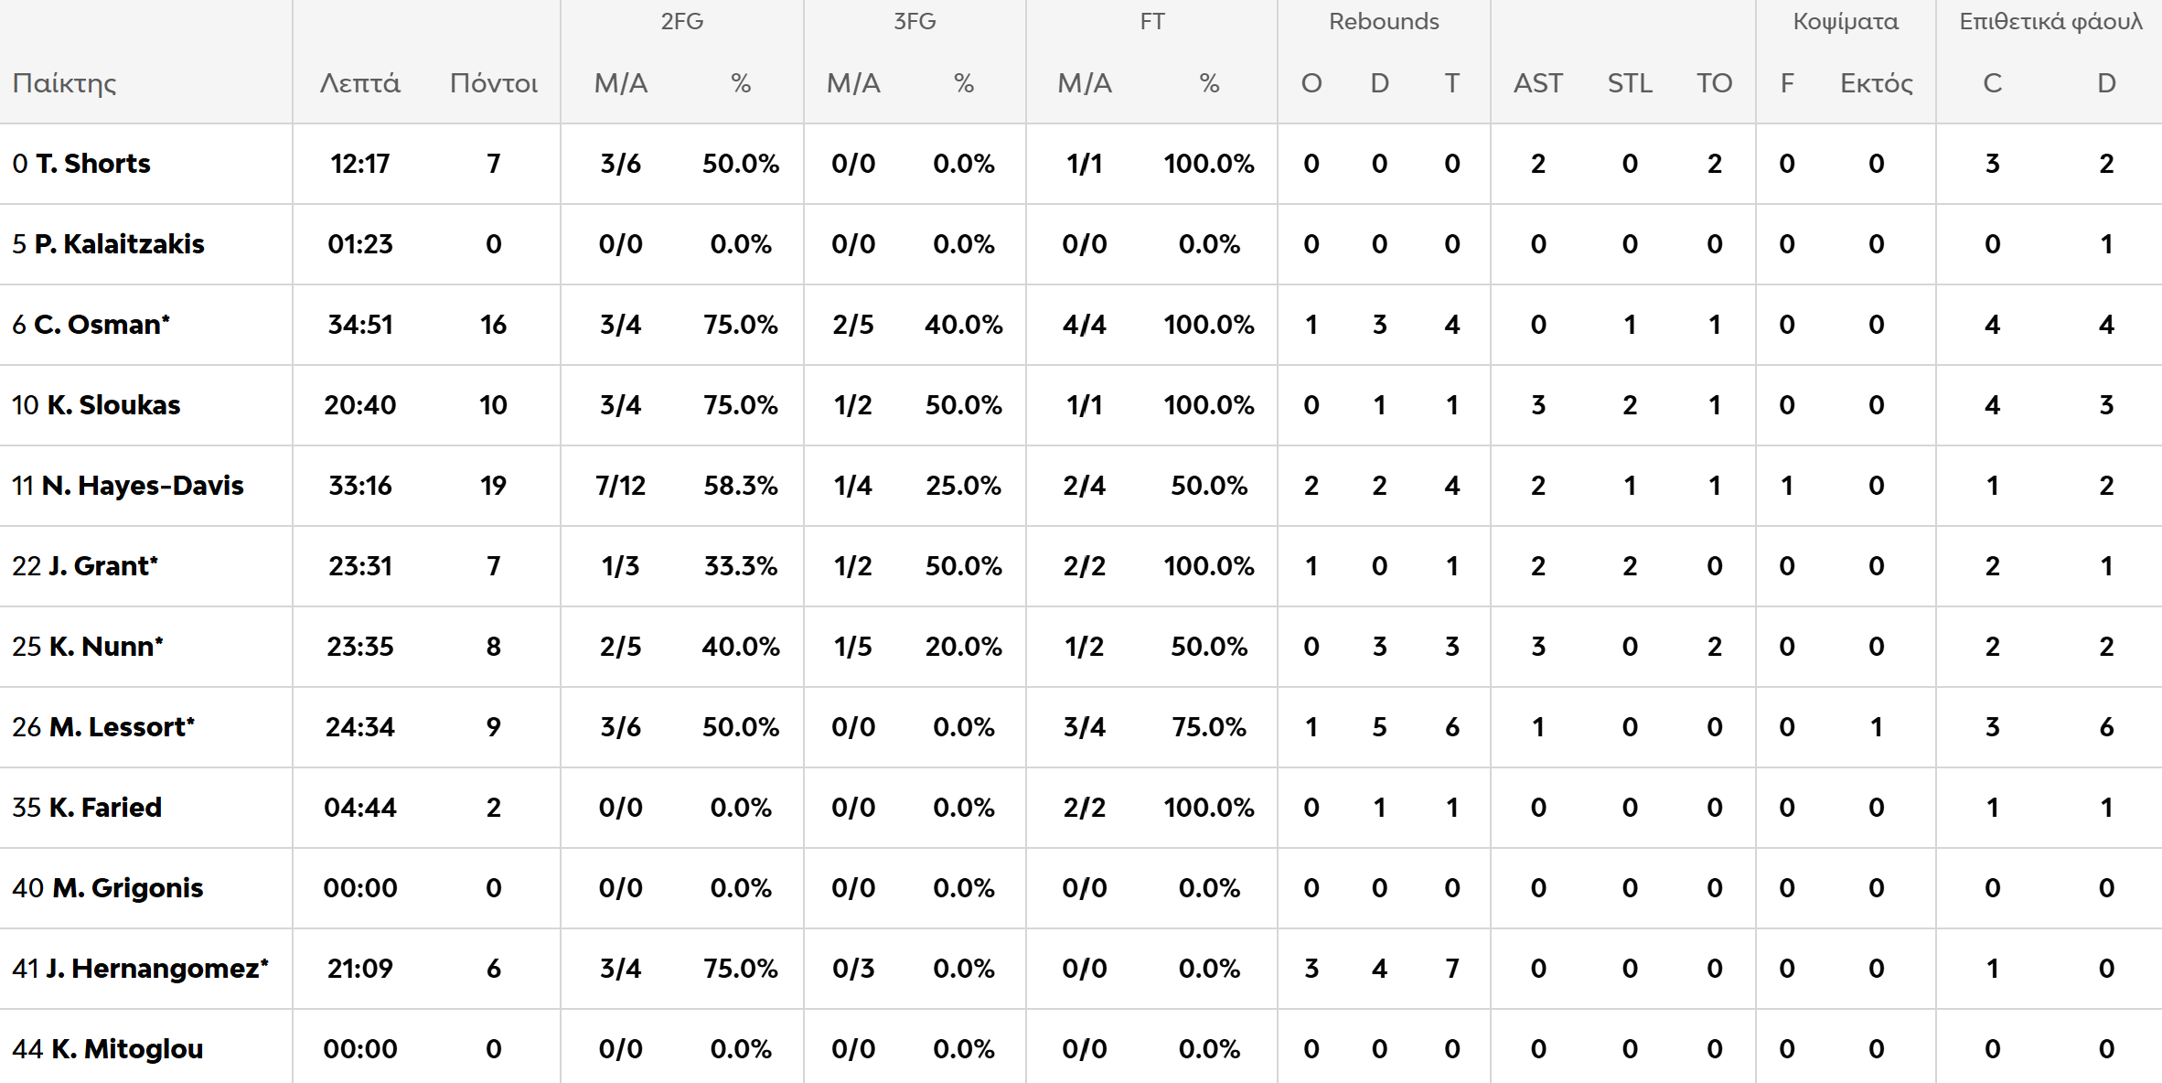This screenshot has height=1083, width=2162.
Task: Sort by the Παίκτης column header
Action: tap(64, 83)
